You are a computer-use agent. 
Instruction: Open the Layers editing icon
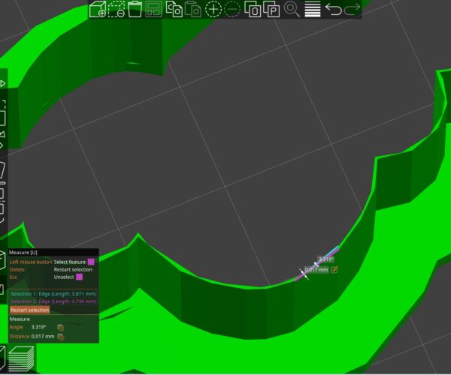(313, 10)
